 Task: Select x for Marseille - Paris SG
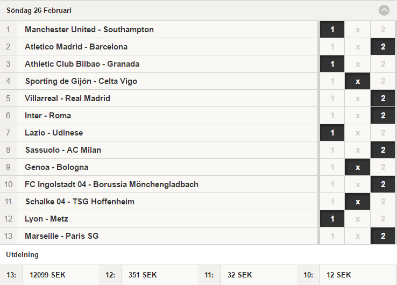click(357, 236)
